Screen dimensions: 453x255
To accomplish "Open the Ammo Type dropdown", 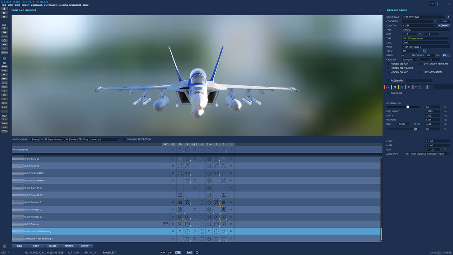I will (427, 154).
